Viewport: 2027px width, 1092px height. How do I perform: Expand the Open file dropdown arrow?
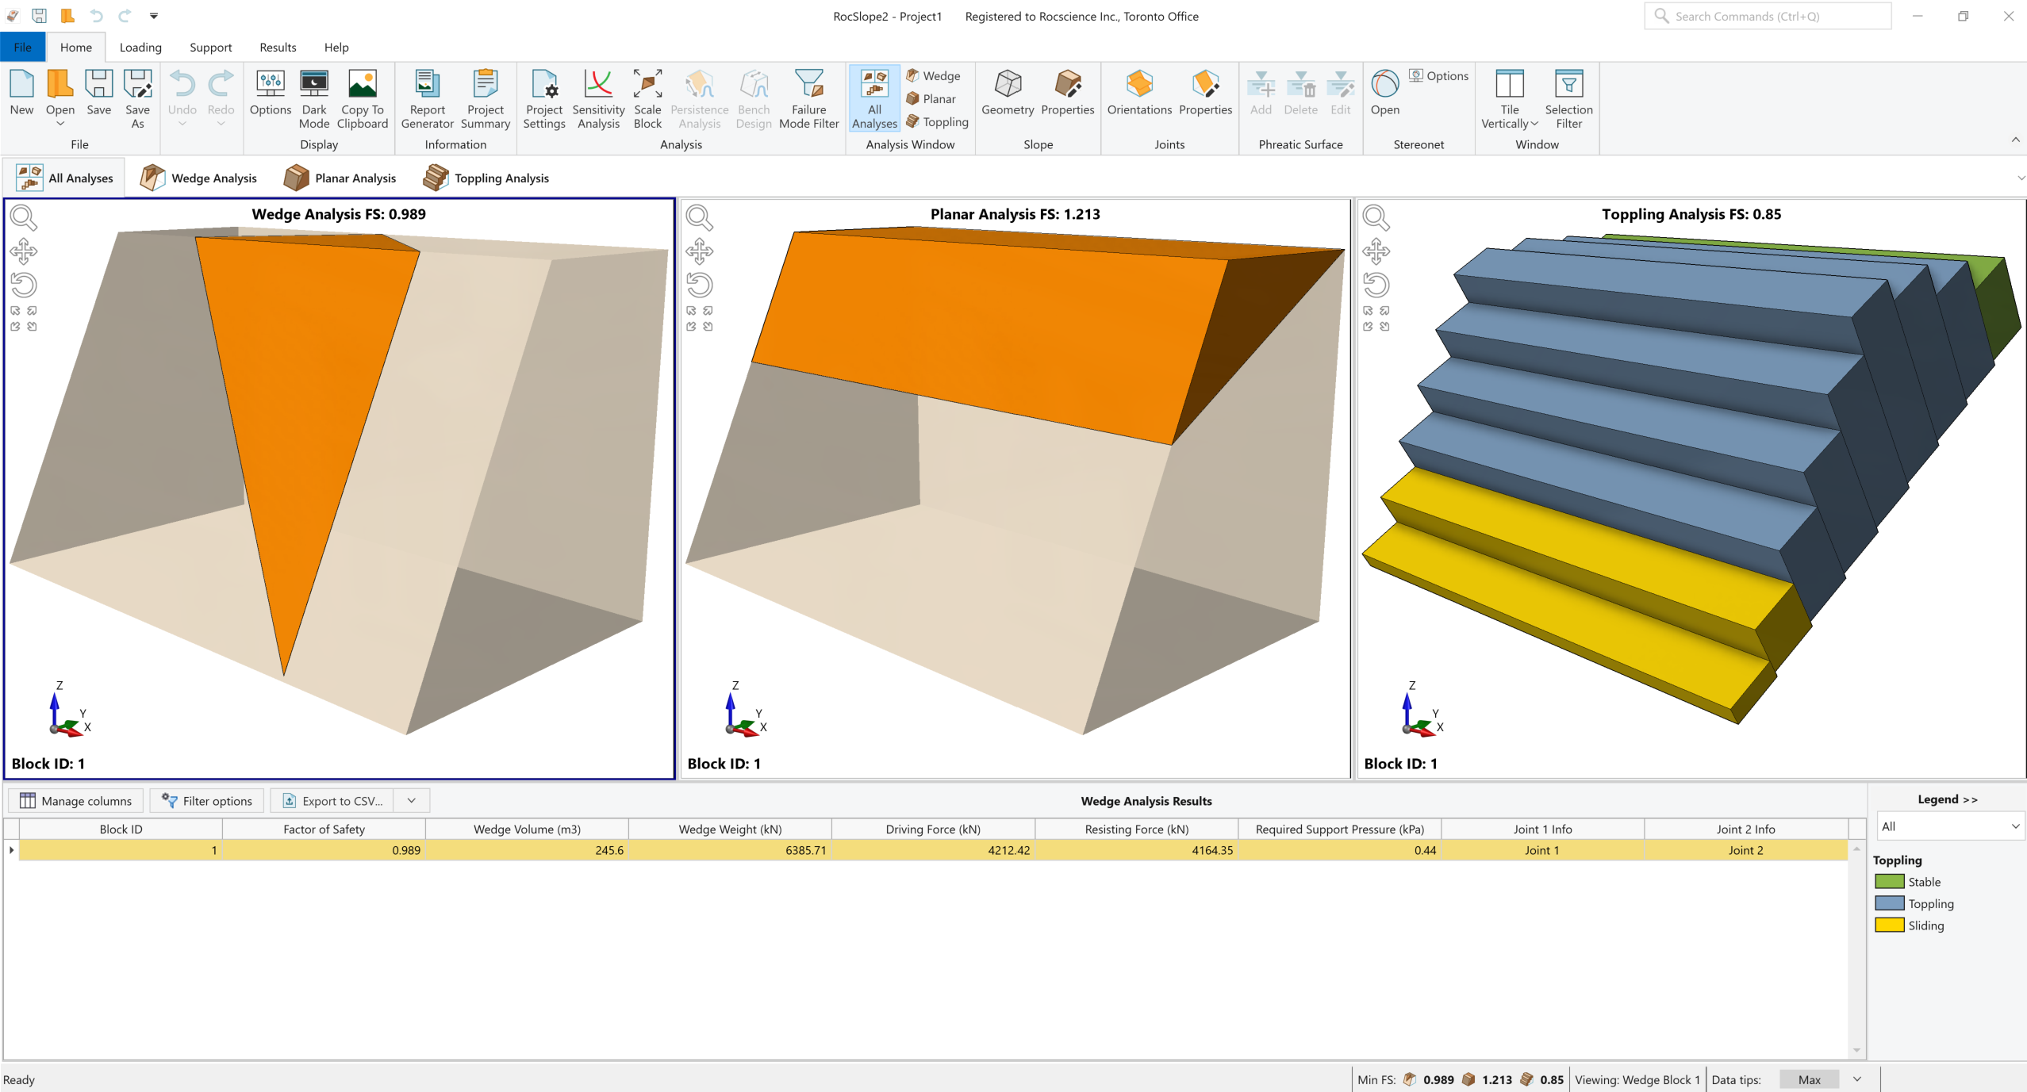click(60, 124)
